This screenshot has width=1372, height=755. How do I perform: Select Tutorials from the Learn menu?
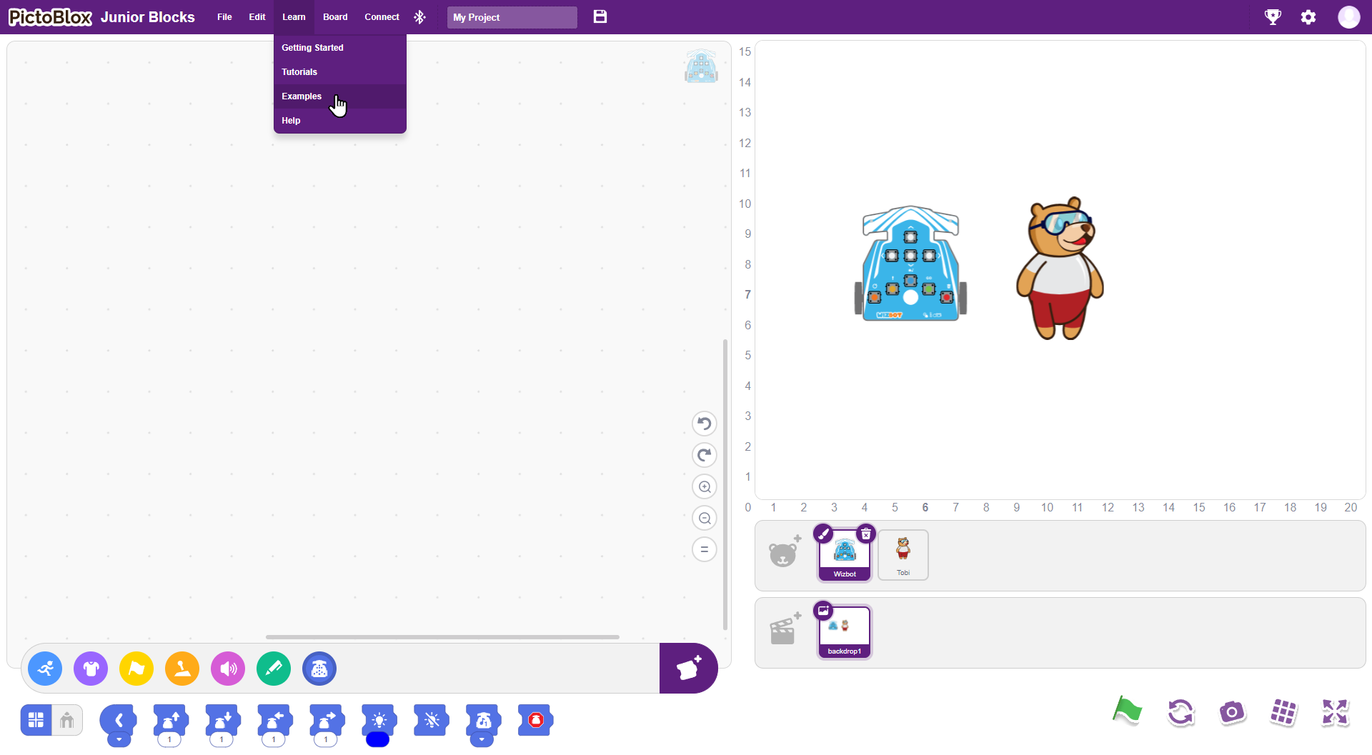299,72
